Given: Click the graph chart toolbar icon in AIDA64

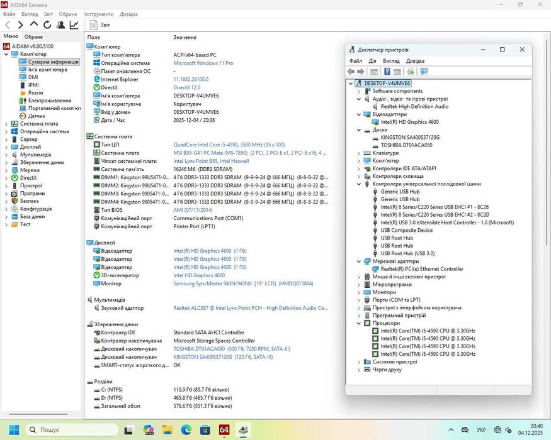Looking at the screenshot, I should 74,25.
